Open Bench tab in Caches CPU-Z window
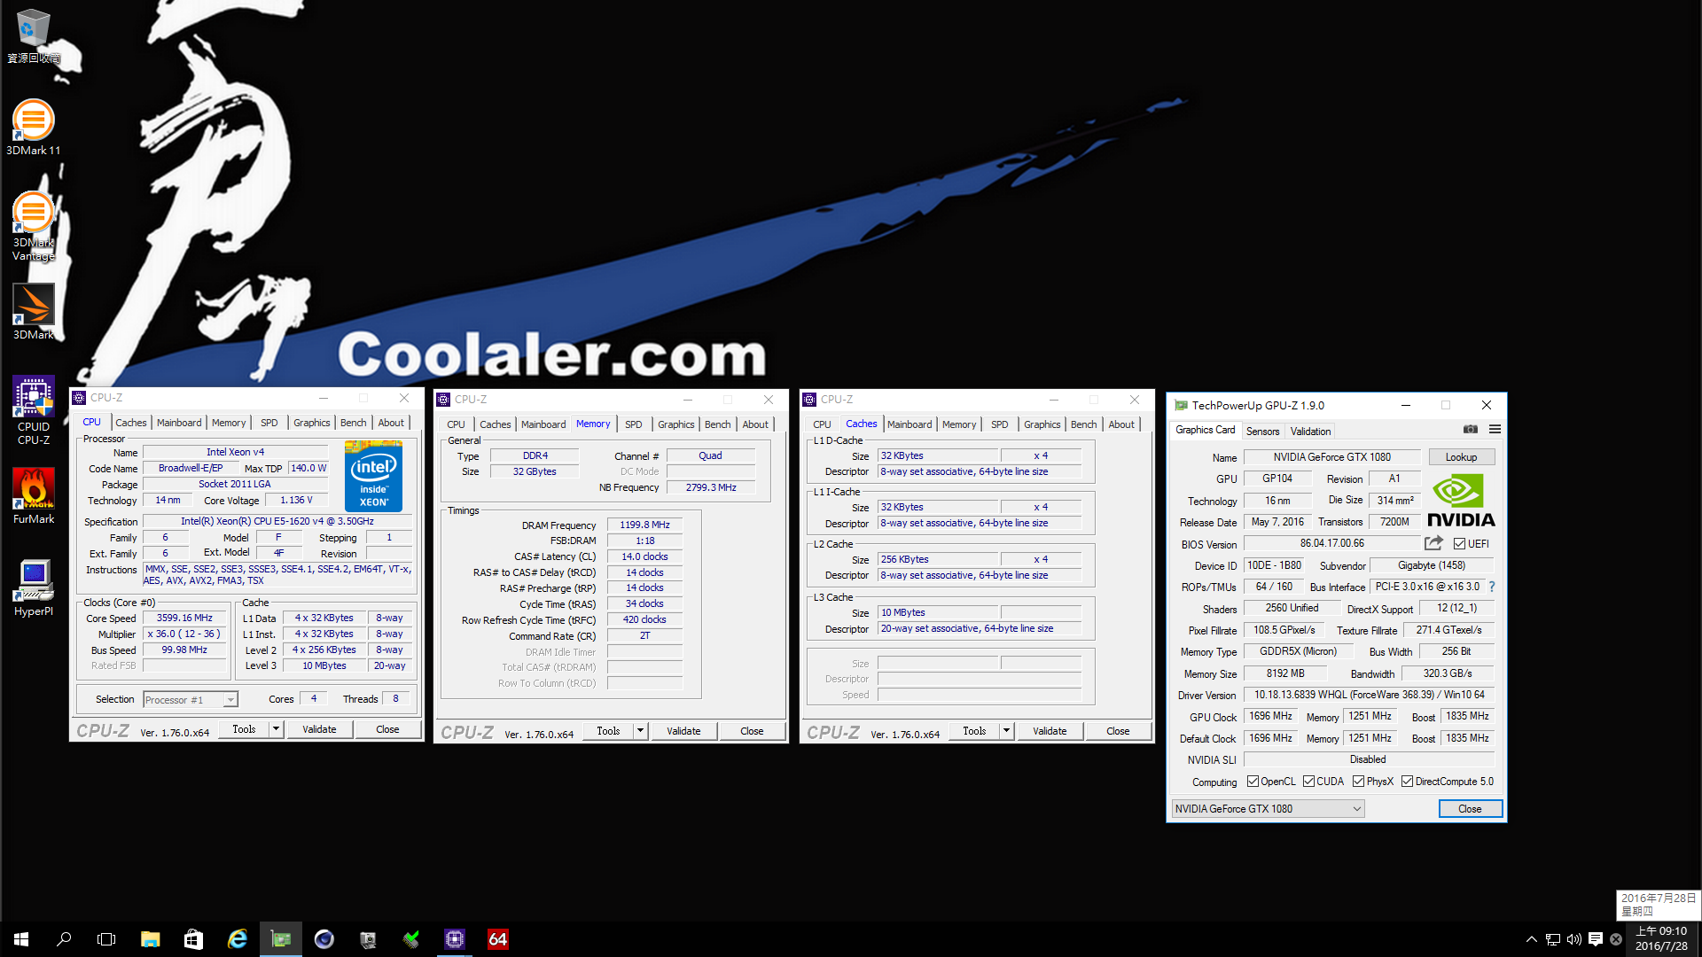The height and width of the screenshot is (957, 1702). [1083, 424]
